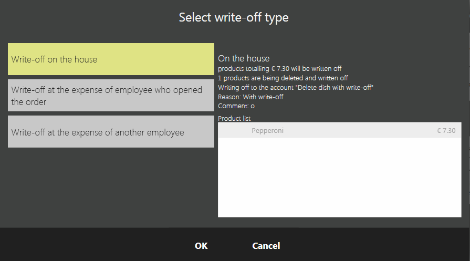This screenshot has height=261, width=470.
Task: Pick write-off at expense of another employee
Action: [x=111, y=132]
